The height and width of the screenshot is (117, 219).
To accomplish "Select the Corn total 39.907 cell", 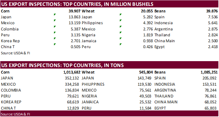I will 75,11.
